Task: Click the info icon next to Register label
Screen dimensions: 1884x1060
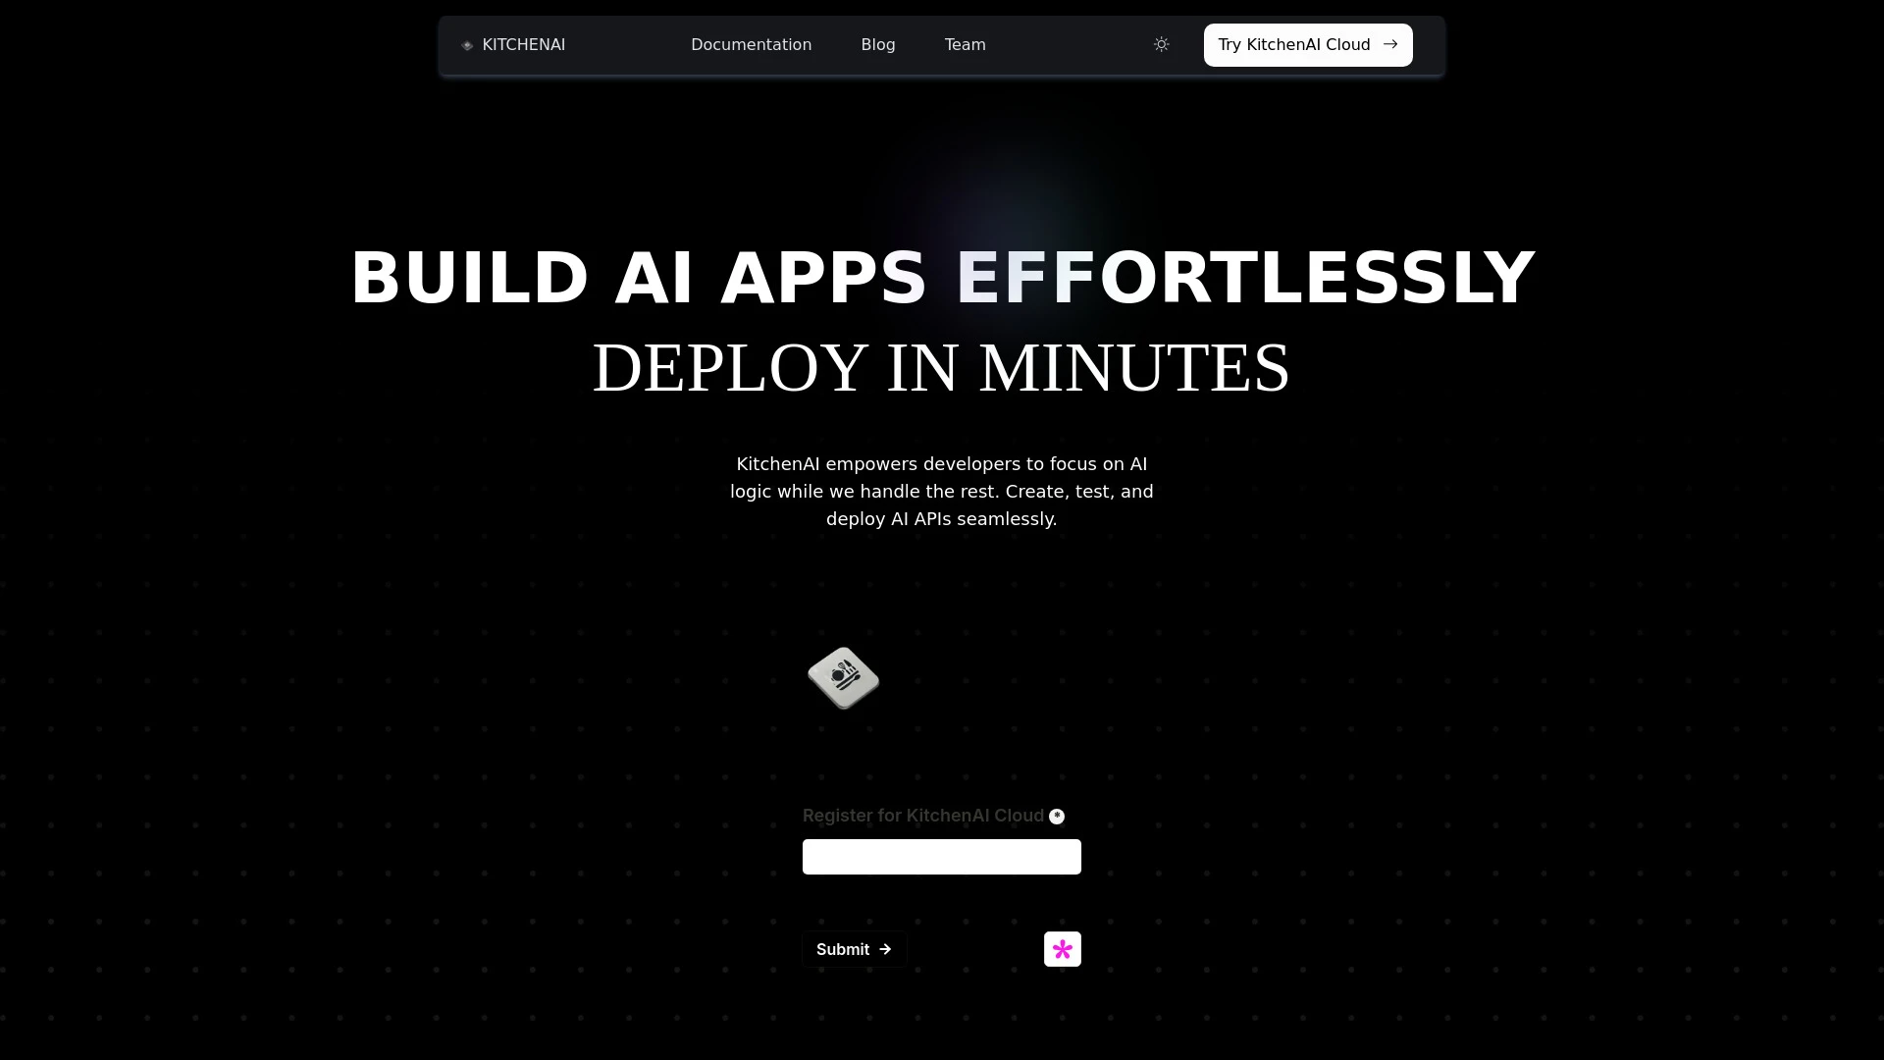Action: (1057, 816)
